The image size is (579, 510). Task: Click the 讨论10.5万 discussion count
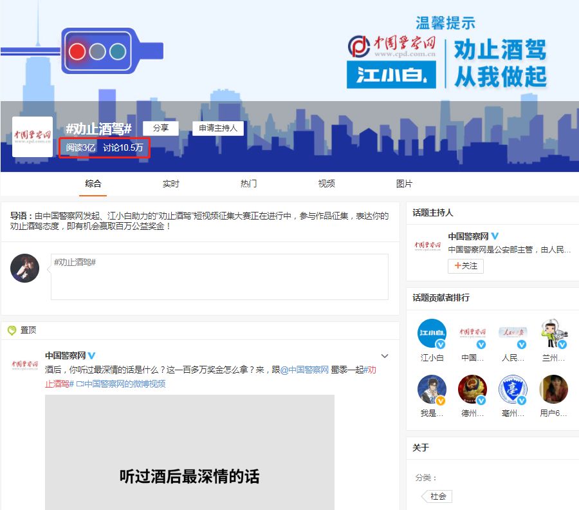[123, 148]
